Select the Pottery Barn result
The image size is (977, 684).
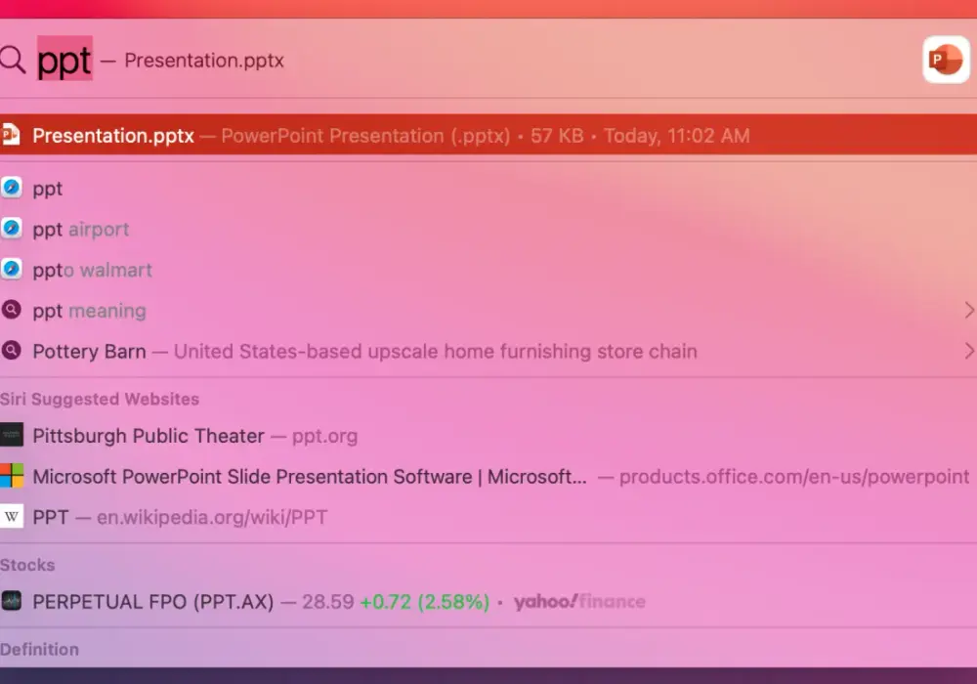point(488,351)
